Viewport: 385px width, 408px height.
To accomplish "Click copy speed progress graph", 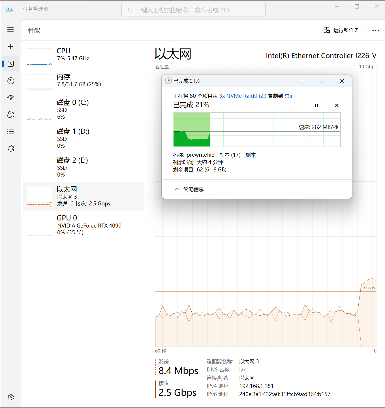I will click(x=256, y=129).
